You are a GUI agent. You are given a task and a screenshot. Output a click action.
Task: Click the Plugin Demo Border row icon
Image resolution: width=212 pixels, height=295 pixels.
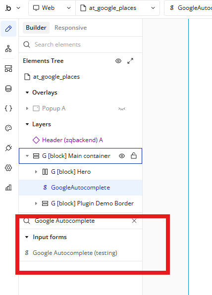point(45,203)
